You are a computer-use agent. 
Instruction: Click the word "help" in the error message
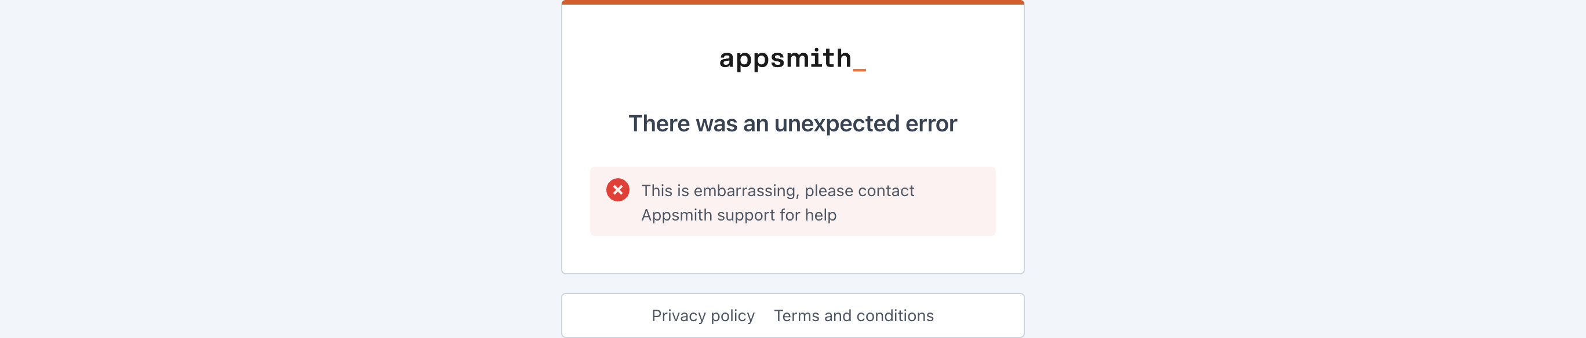[x=820, y=215]
